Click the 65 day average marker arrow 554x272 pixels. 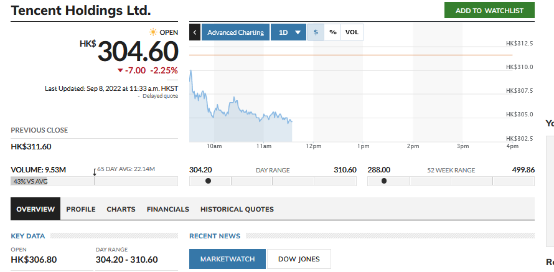tap(95, 172)
